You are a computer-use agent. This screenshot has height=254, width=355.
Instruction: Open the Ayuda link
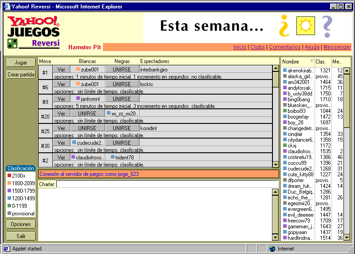(x=312, y=47)
